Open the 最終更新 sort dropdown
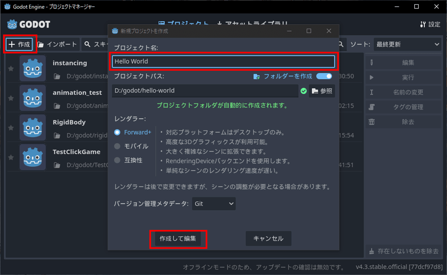 pos(407,44)
